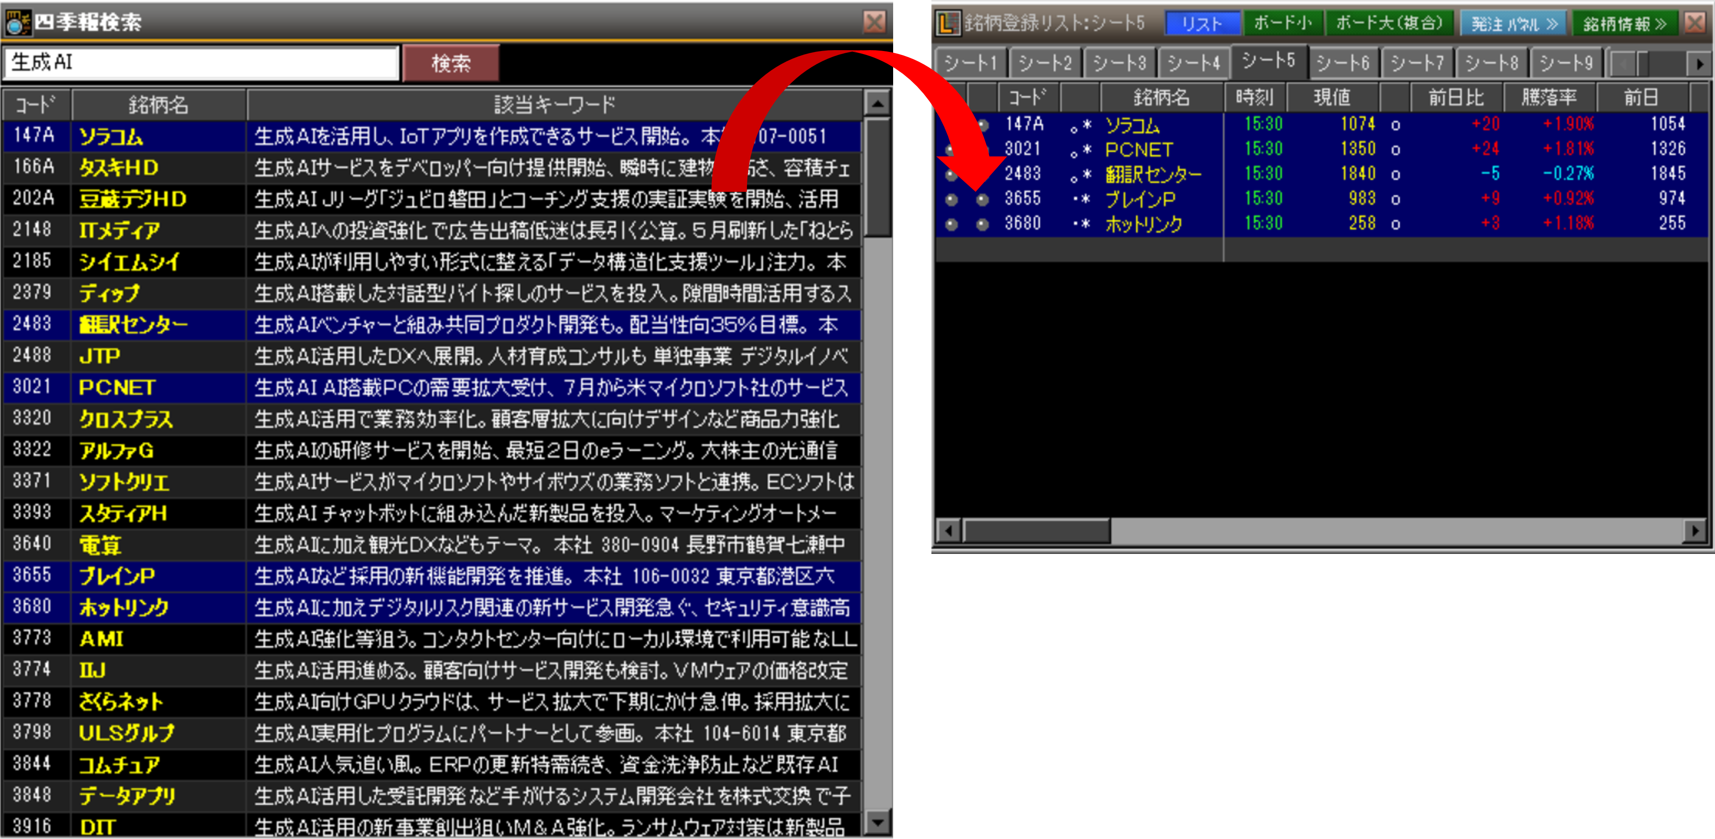1715x839 pixels.
Task: Click PCNET in the registered stock list
Action: 1139,150
